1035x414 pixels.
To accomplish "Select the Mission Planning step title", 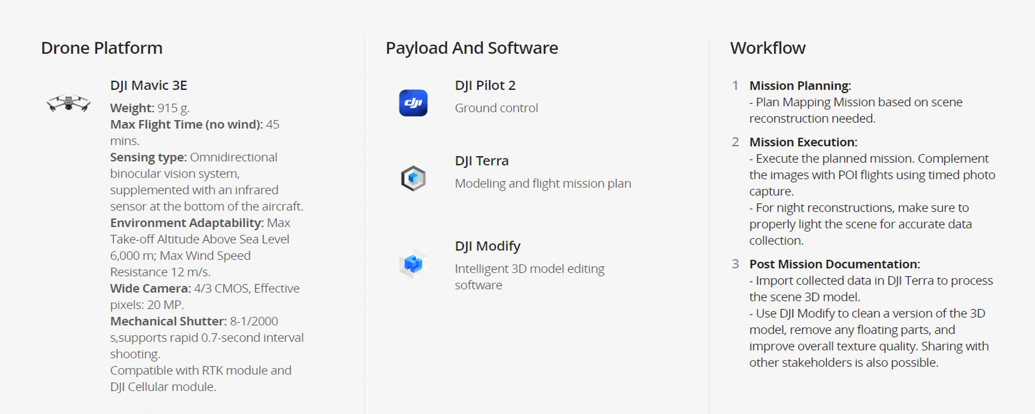I will point(800,86).
